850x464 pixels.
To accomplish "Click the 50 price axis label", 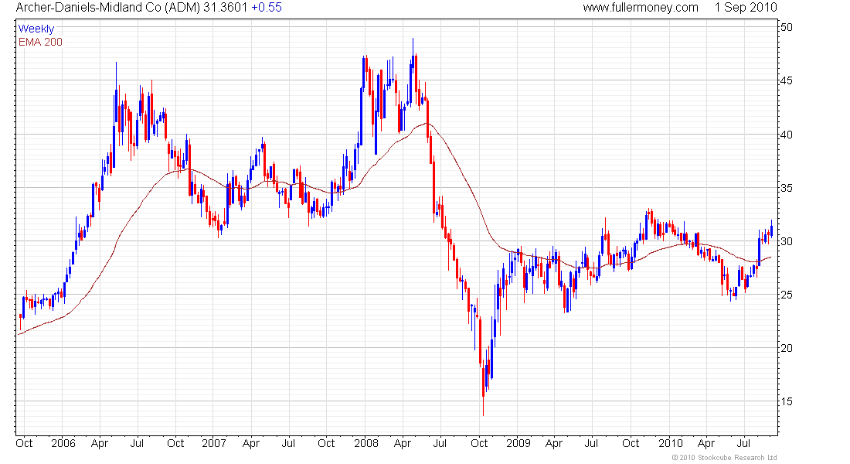I will click(786, 27).
